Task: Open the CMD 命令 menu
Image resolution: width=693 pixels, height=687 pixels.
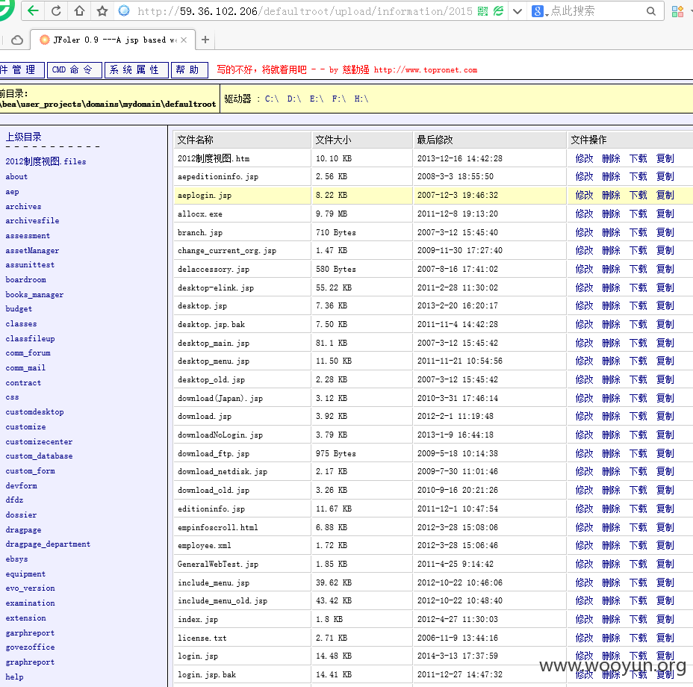Action: click(74, 70)
